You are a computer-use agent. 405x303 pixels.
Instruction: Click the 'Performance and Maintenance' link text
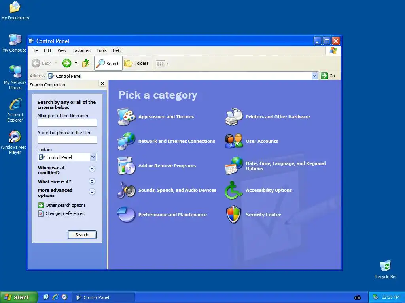(172, 215)
